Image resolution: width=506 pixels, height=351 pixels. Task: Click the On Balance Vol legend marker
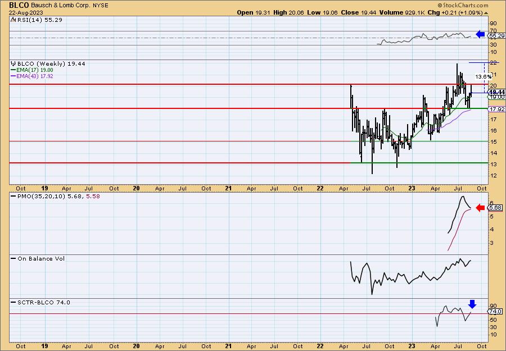click(x=13, y=258)
